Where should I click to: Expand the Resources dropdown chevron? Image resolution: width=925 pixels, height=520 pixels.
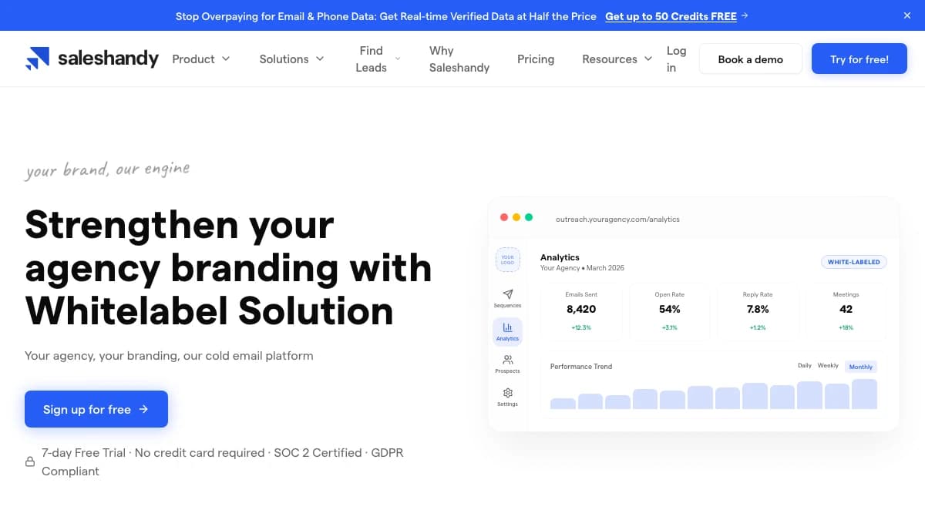[648, 59]
